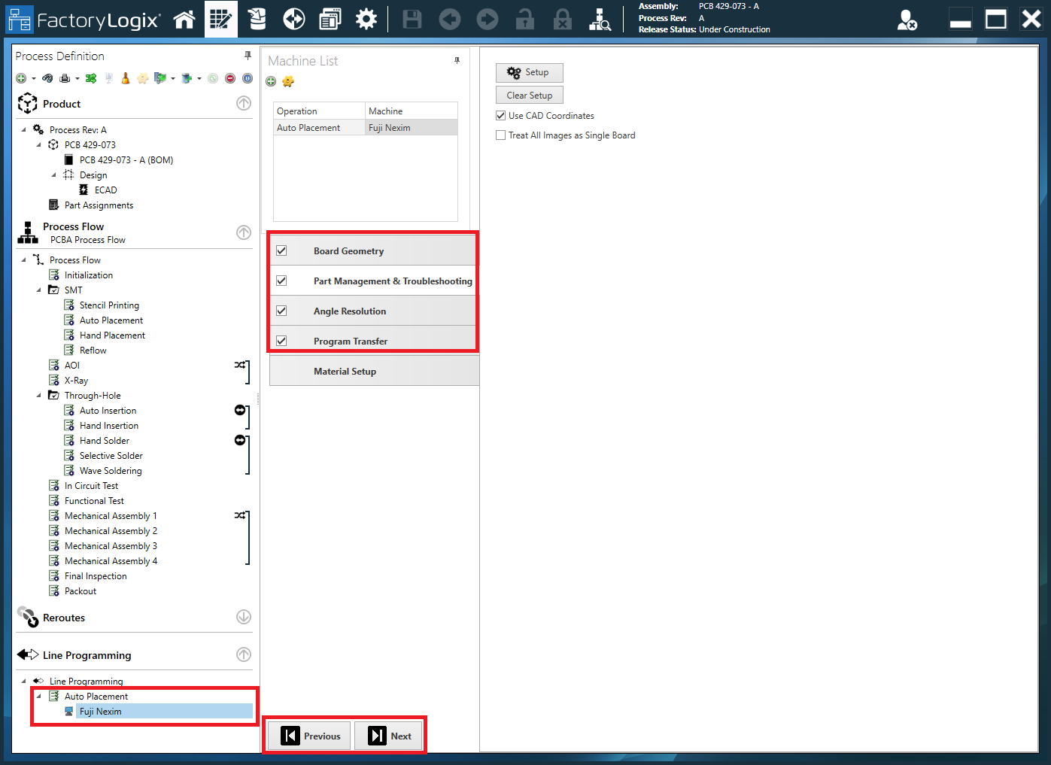Click the Clear Setup button
The height and width of the screenshot is (765, 1051).
coord(529,96)
